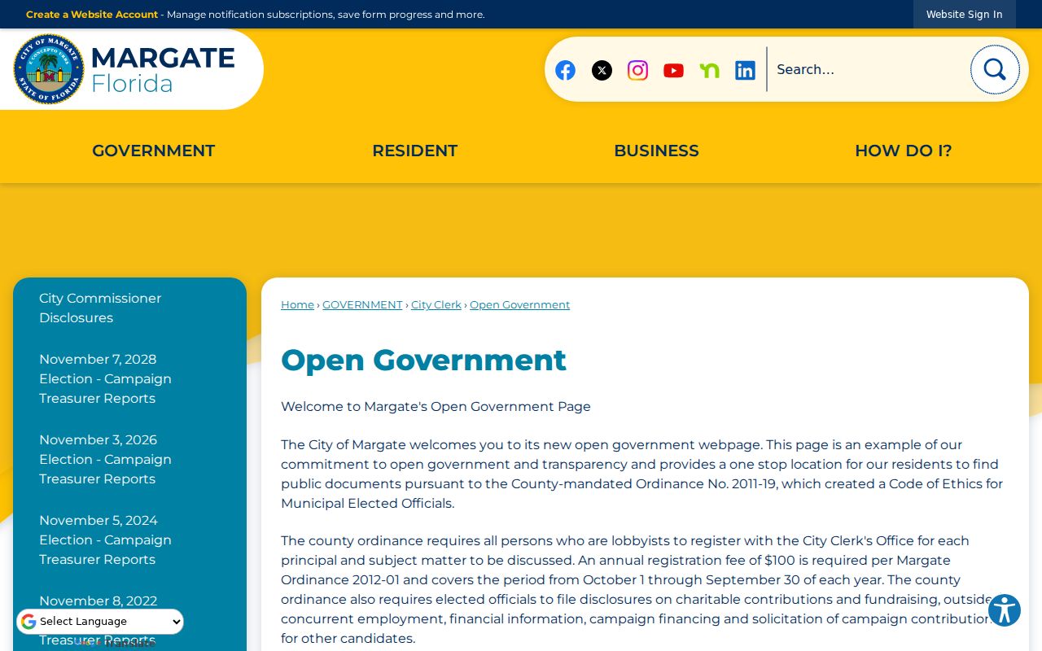Click inside the Search text field

868,69
